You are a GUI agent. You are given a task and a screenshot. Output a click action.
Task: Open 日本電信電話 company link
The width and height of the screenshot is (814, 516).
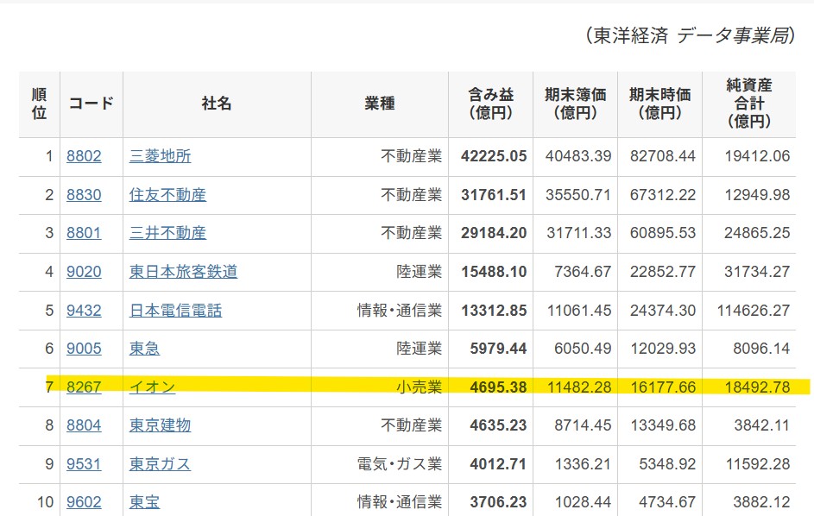[x=175, y=311]
